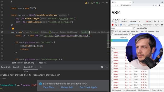Filter requests by WS type
164x92 pixels.
coord(146,31)
